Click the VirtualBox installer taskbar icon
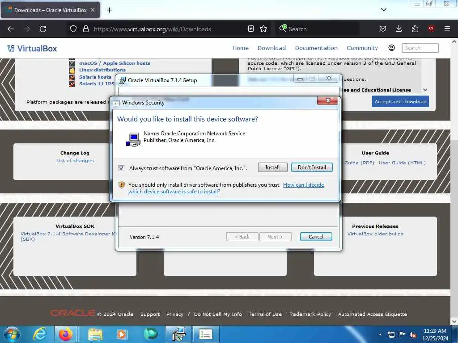 178,334
